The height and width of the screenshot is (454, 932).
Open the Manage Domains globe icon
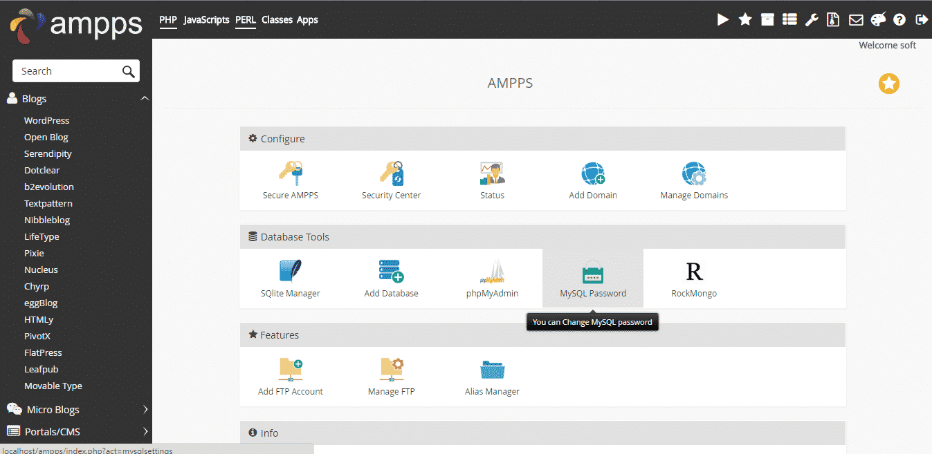694,173
